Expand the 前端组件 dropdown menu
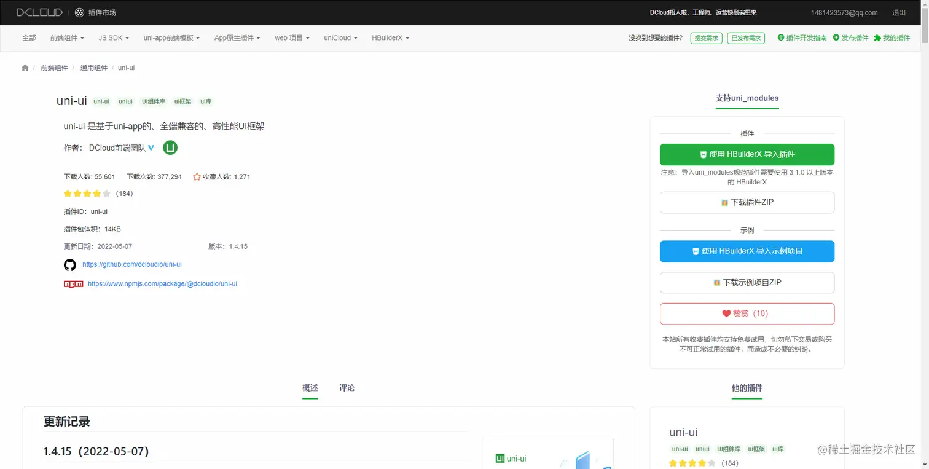 pyautogui.click(x=67, y=38)
